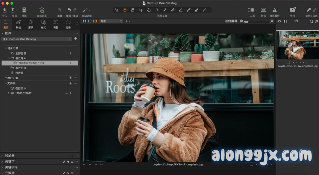Open the 目录 Capture One Catalog dropdown

click(x=37, y=39)
